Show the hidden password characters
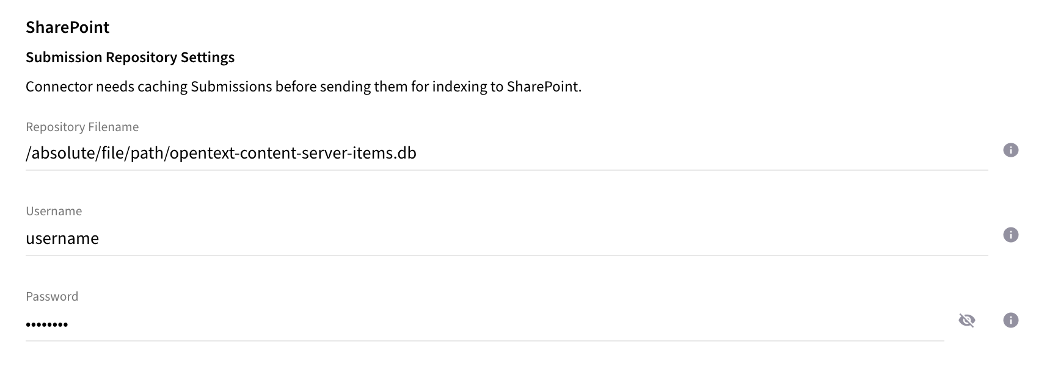Viewport: 1058px width, 372px height. point(968,320)
